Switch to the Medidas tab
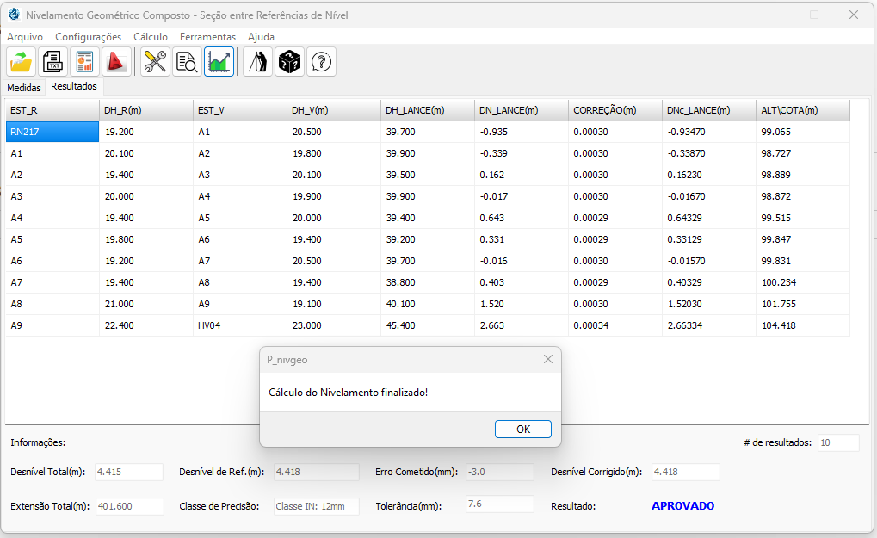877x538 pixels. (x=24, y=88)
